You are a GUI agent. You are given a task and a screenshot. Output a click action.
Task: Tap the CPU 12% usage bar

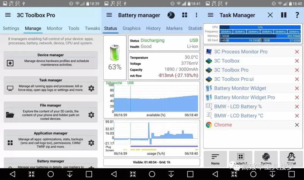pos(260,27)
